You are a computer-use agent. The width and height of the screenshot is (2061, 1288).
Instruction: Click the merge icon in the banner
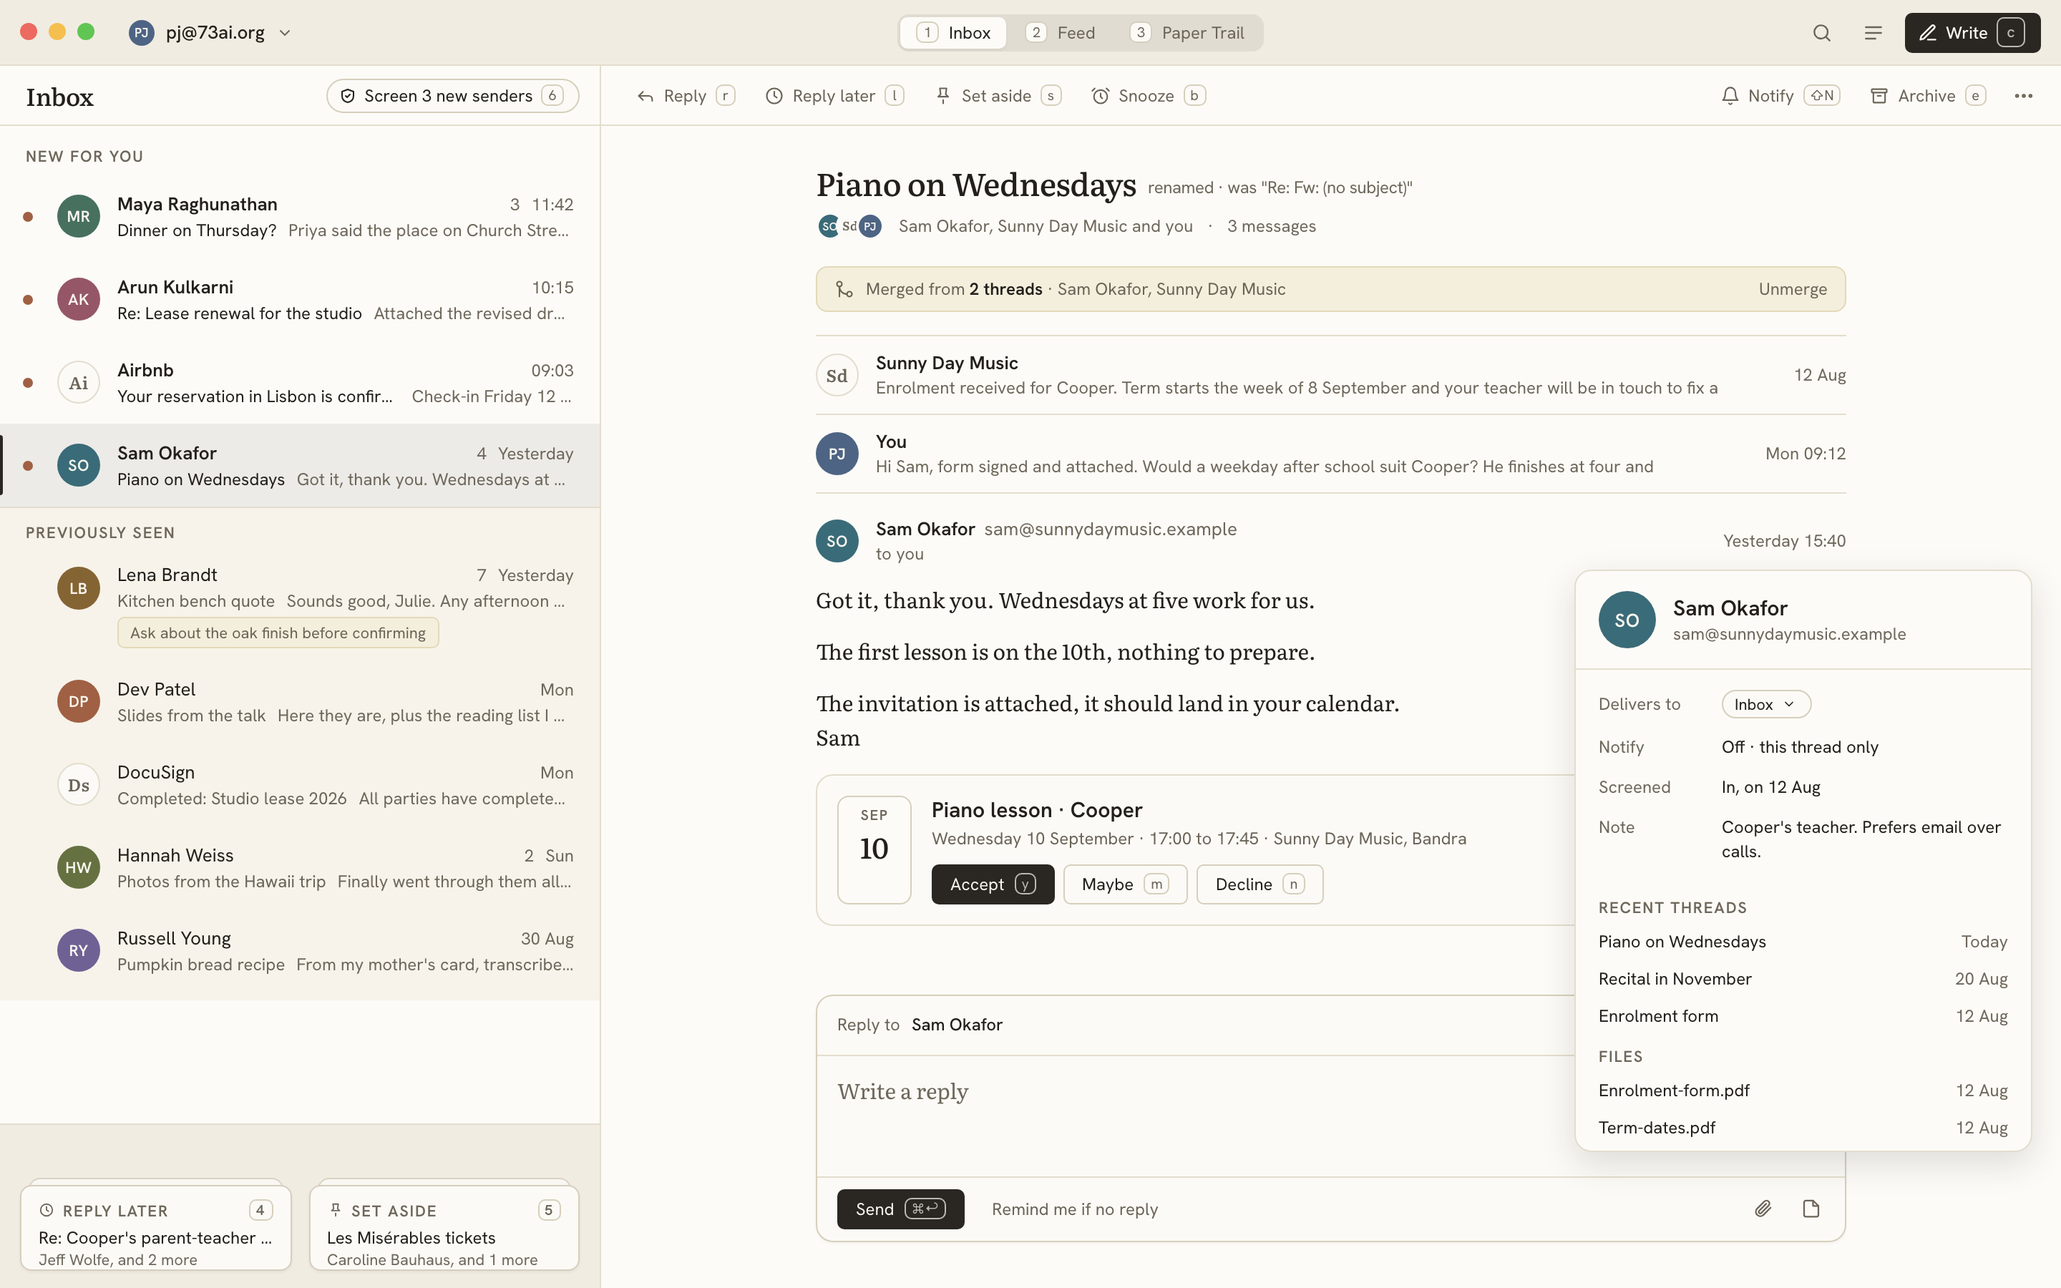[844, 289]
